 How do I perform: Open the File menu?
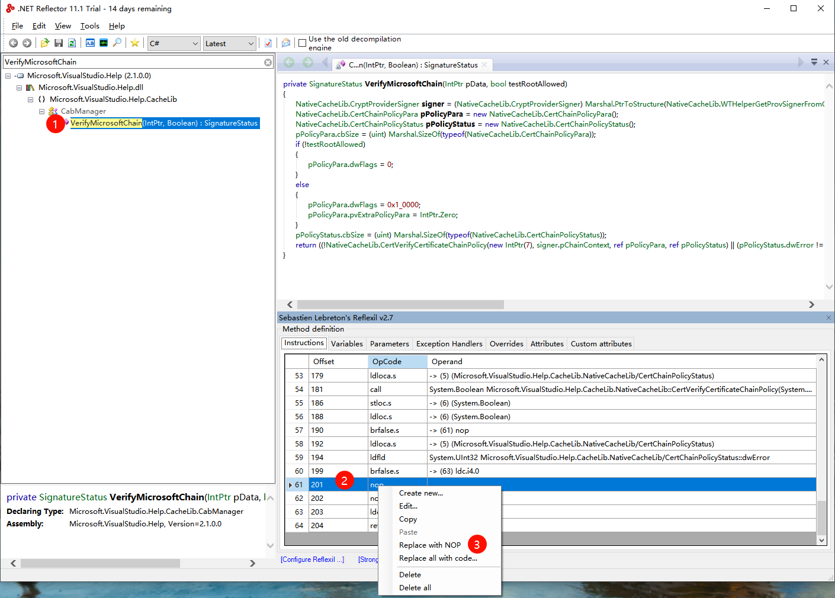point(17,26)
